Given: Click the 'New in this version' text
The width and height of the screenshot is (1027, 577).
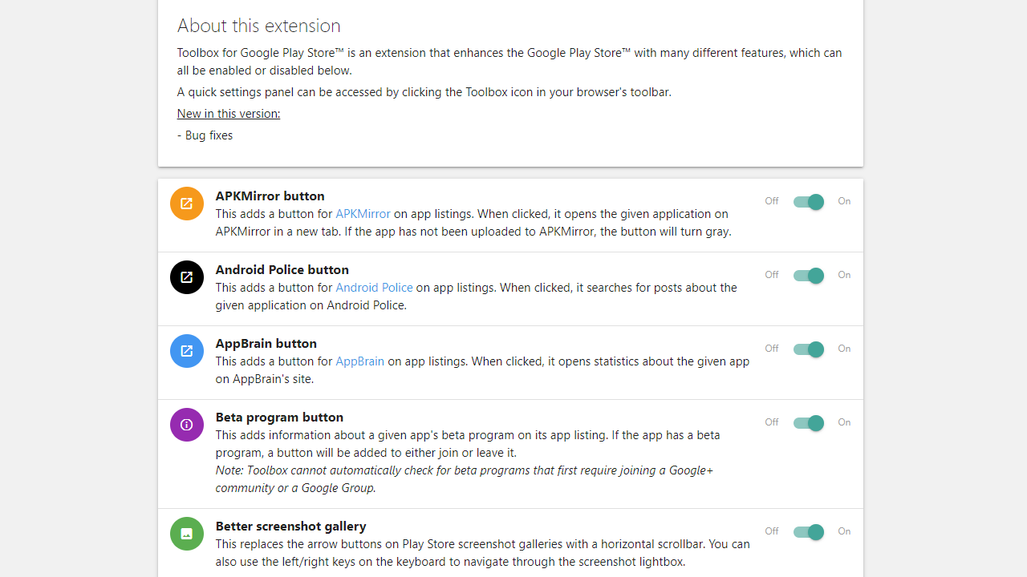Looking at the screenshot, I should click(x=229, y=114).
